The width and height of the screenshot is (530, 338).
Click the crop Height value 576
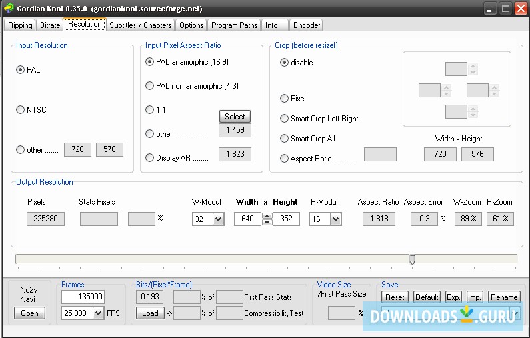[477, 154]
